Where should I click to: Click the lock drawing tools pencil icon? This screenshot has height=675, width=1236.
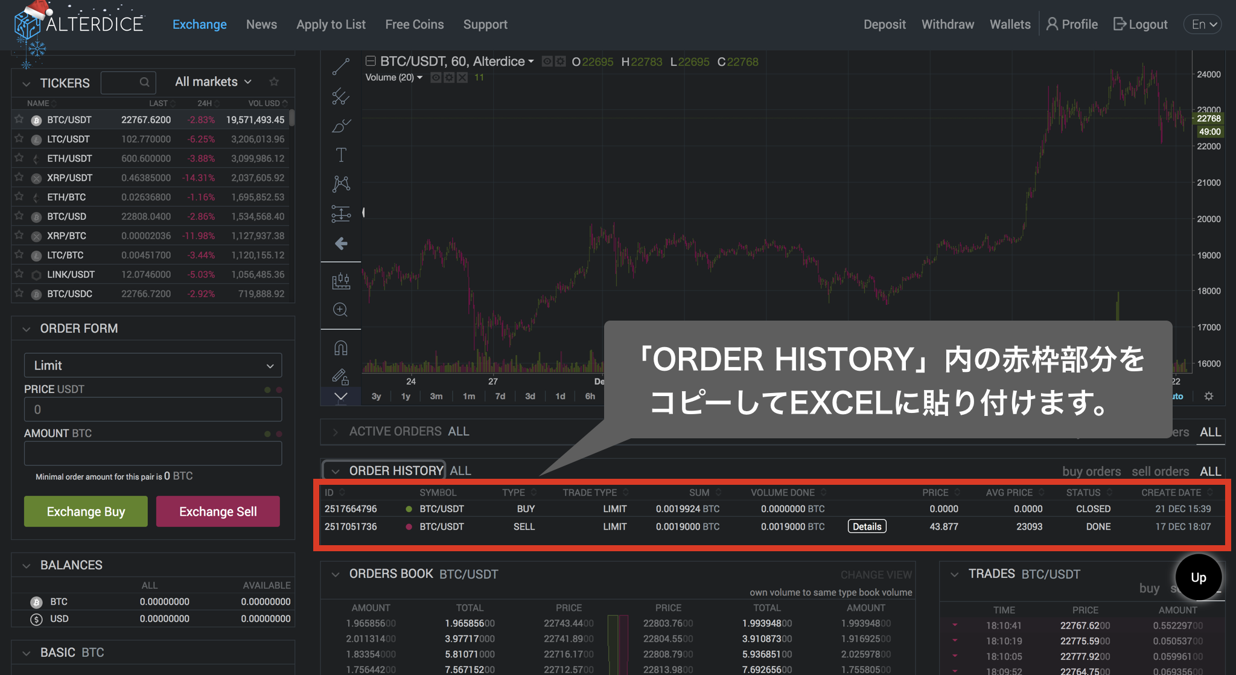[x=341, y=377]
